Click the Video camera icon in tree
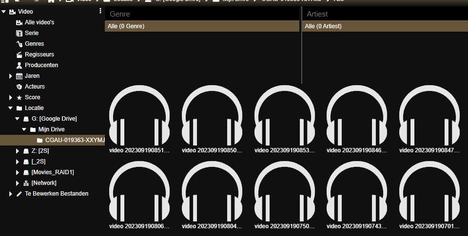Viewport: 468px width, 236px height. point(12,12)
